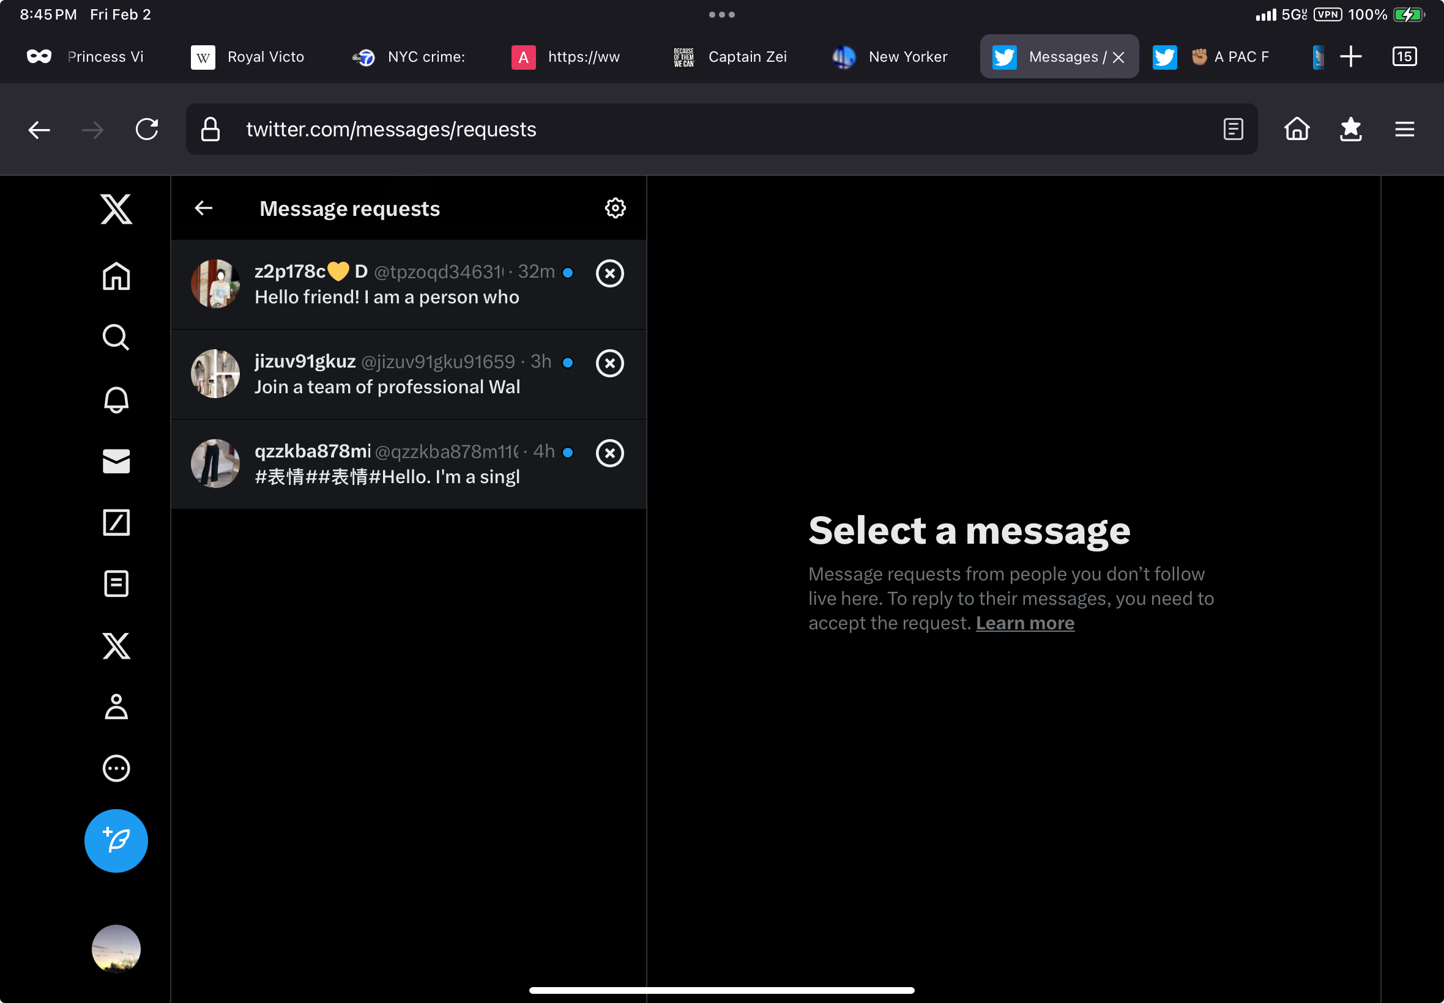Open the browser tab count overview
The image size is (1444, 1003).
coord(1404,56)
